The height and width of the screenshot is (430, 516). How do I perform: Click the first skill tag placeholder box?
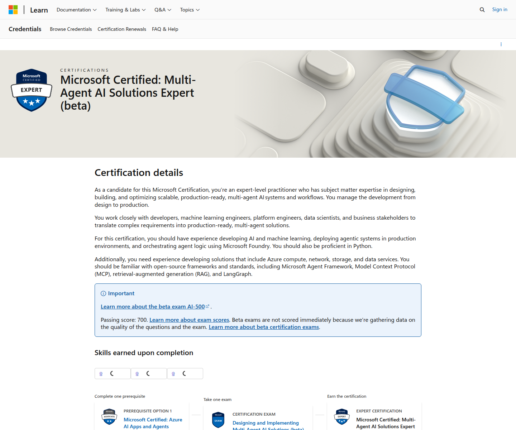pos(113,374)
